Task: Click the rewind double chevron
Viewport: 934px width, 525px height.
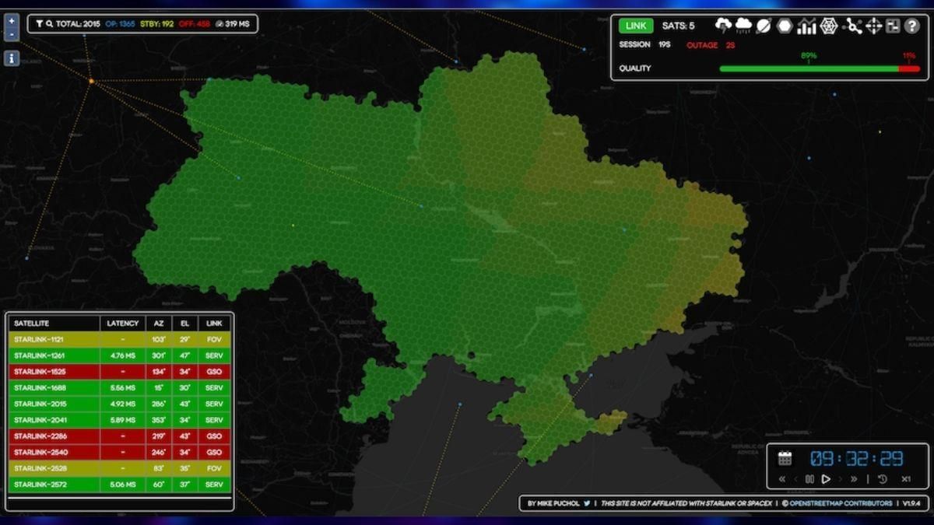Action: [x=782, y=479]
